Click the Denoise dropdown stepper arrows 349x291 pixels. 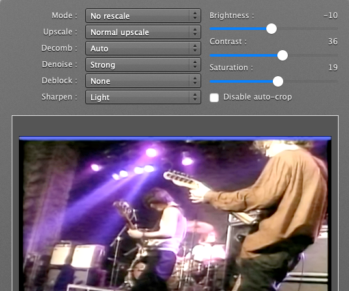[x=195, y=64]
